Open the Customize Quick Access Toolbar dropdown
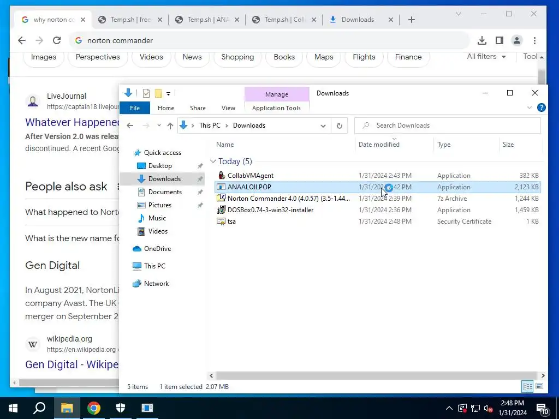 coord(168,94)
